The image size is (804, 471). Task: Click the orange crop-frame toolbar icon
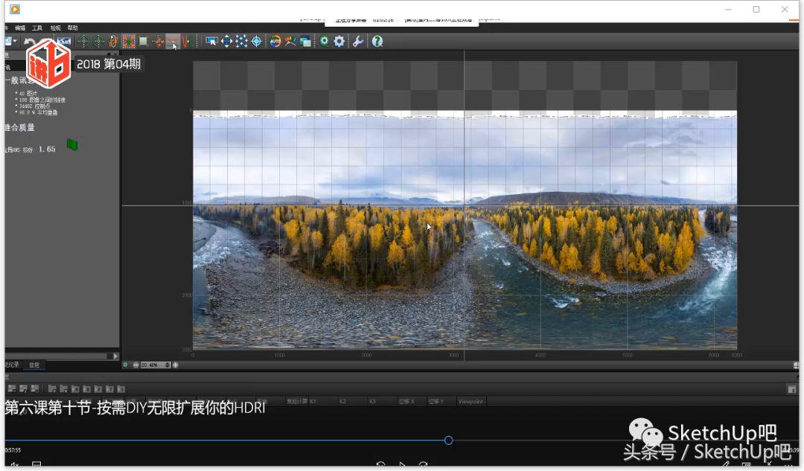tap(128, 42)
